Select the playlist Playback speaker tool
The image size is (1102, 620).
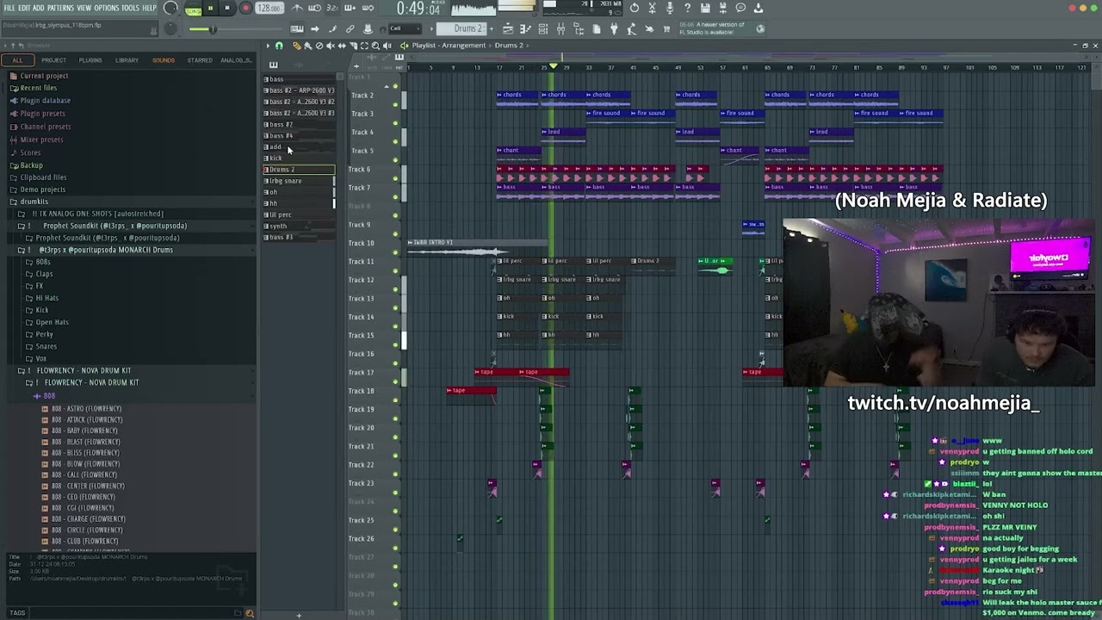[x=387, y=46]
